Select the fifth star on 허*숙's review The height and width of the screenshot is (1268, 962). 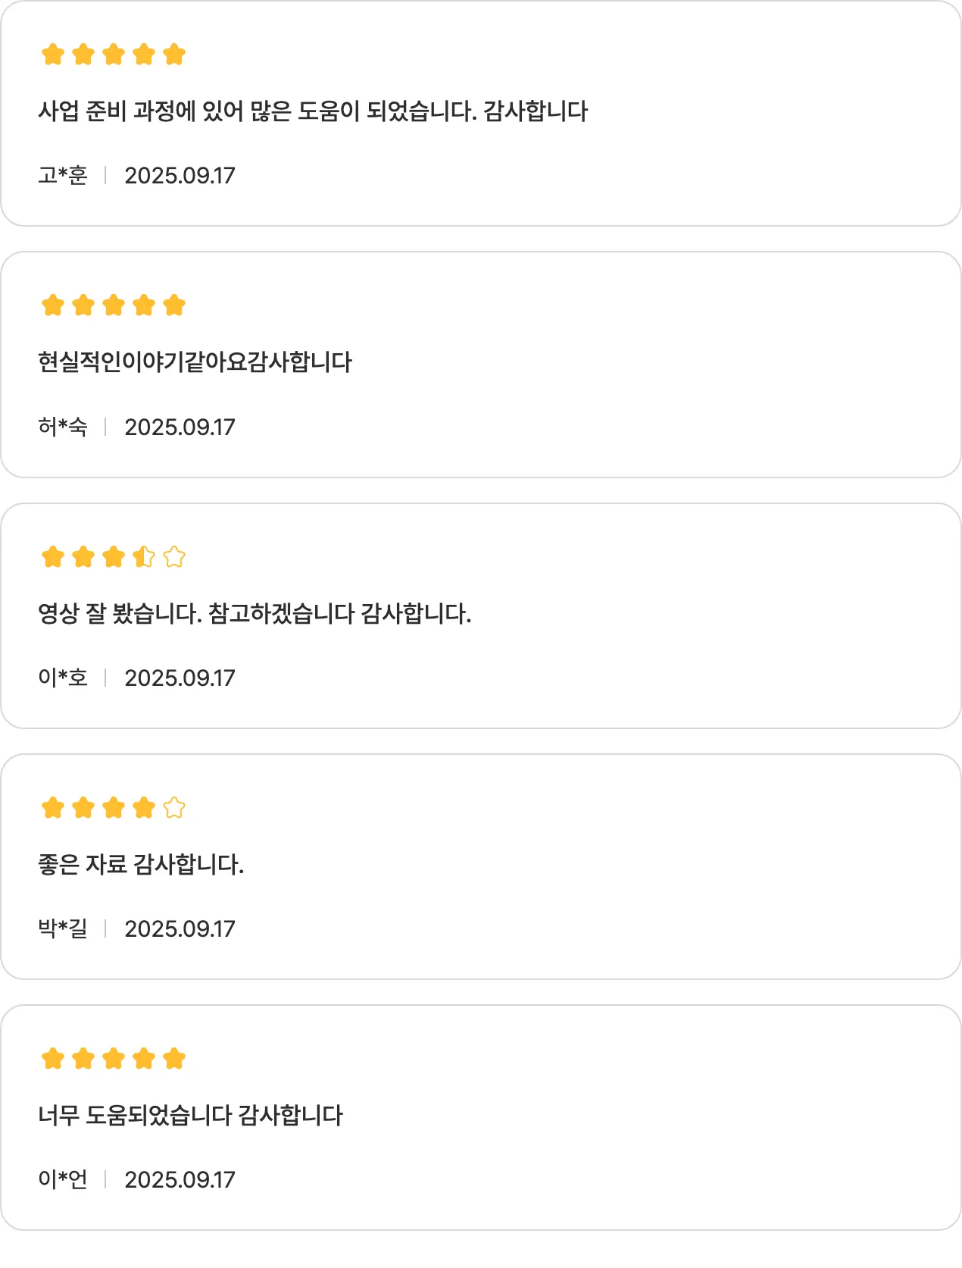pyautogui.click(x=174, y=305)
